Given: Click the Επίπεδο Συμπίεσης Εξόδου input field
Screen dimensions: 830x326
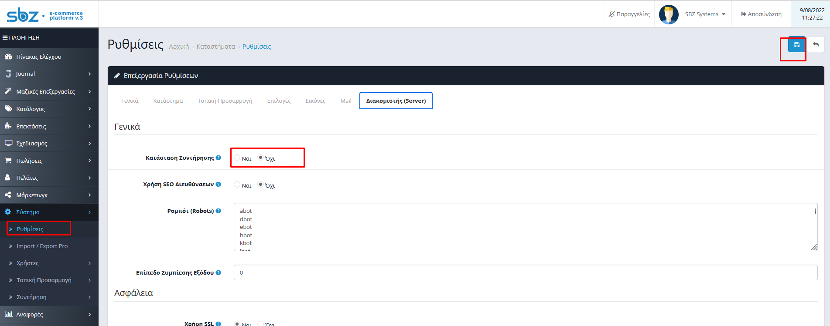Looking at the screenshot, I should (x=525, y=273).
